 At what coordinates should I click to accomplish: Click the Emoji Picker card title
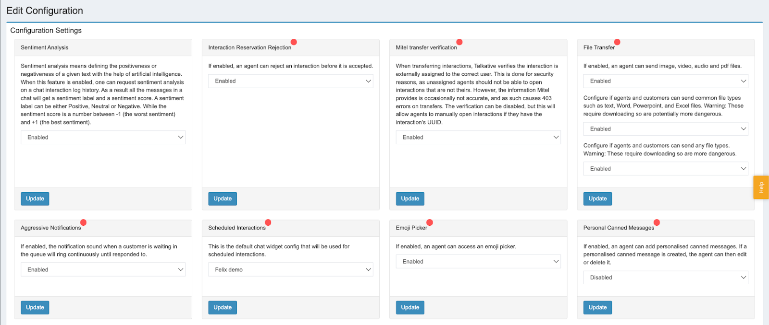click(411, 228)
